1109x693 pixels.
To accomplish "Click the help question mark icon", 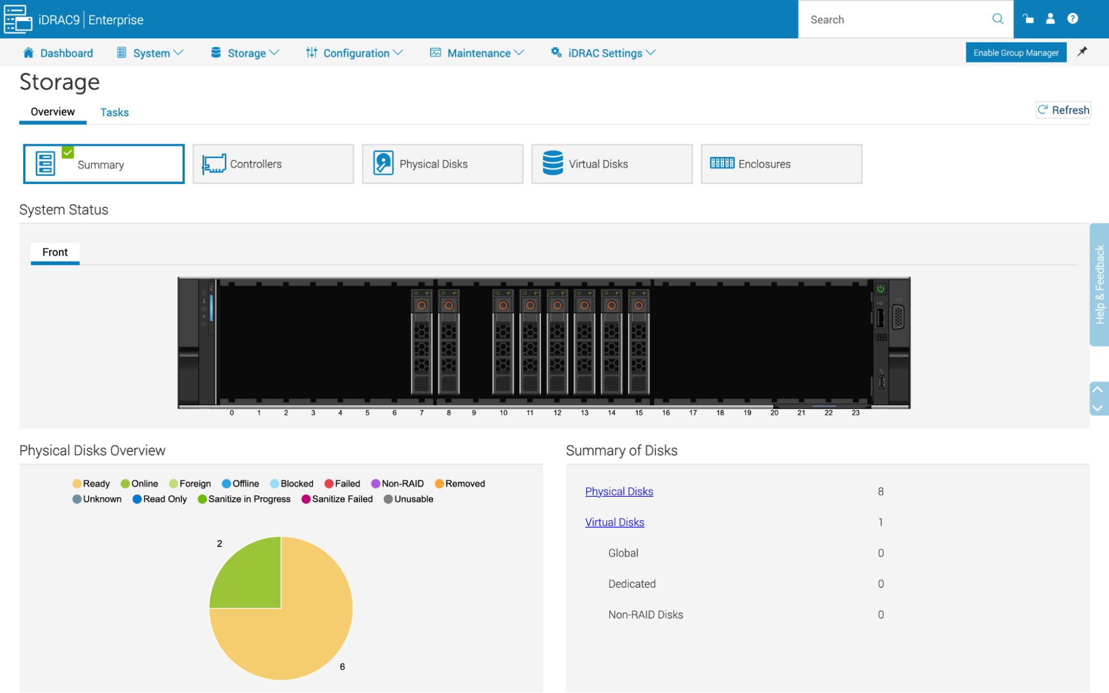I will click(x=1072, y=19).
